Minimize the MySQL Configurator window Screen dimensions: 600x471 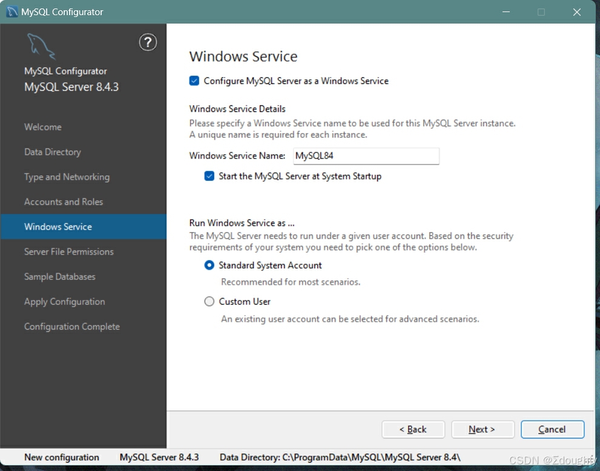[x=506, y=12]
